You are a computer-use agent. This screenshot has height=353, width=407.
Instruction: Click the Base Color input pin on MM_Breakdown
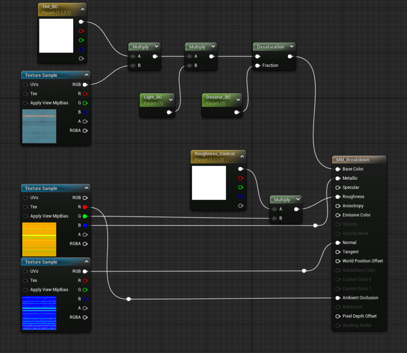click(338, 169)
